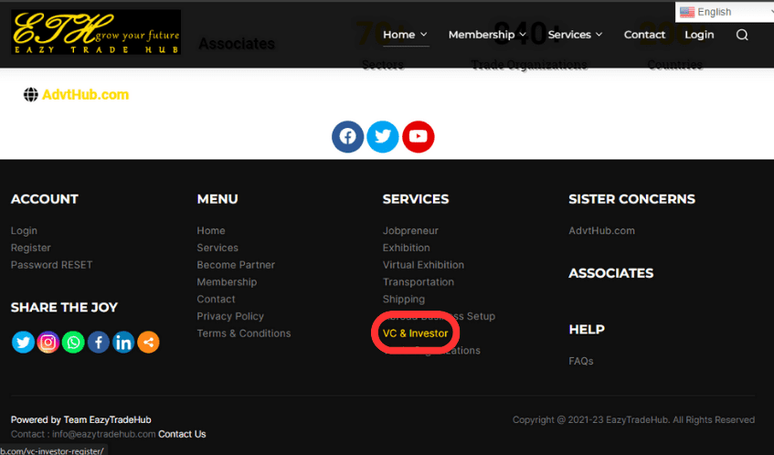
Task: Open Contact in top navigation
Action: click(x=644, y=35)
